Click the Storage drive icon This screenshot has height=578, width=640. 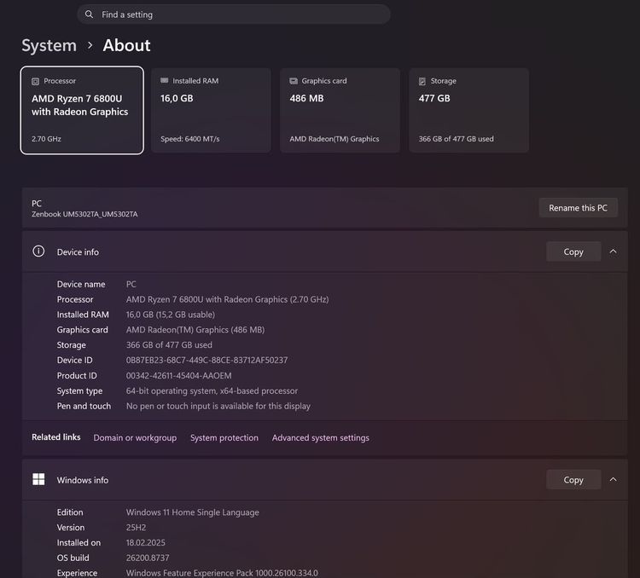coord(422,81)
